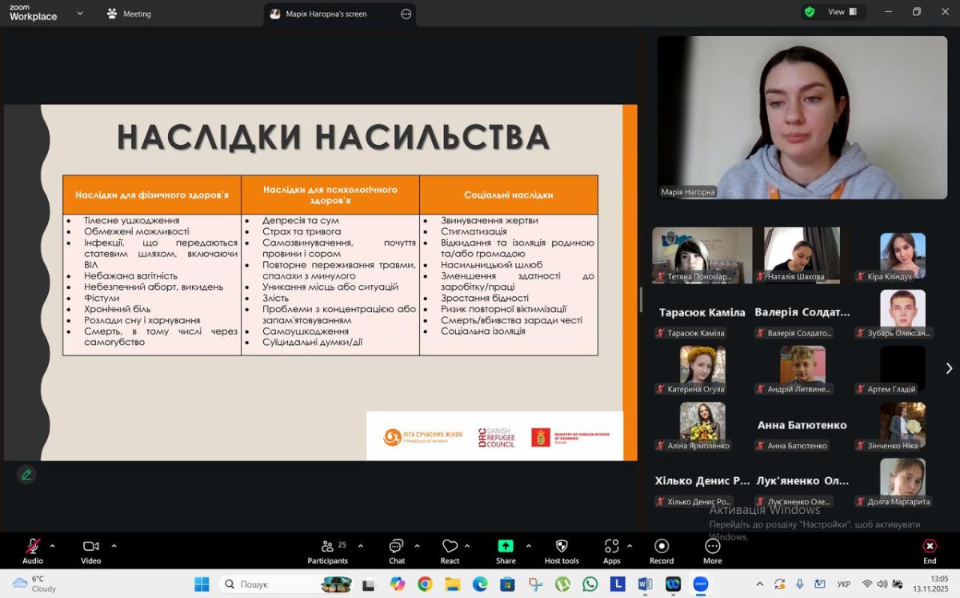Click the End meeting button

[x=929, y=550]
